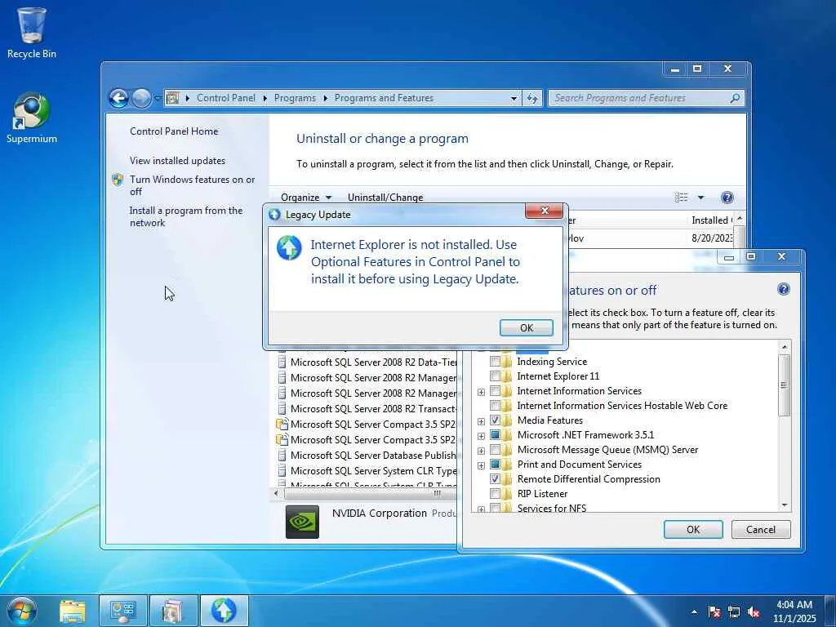Refresh the Programs and Features address bar
The height and width of the screenshot is (627, 836).
(532, 98)
